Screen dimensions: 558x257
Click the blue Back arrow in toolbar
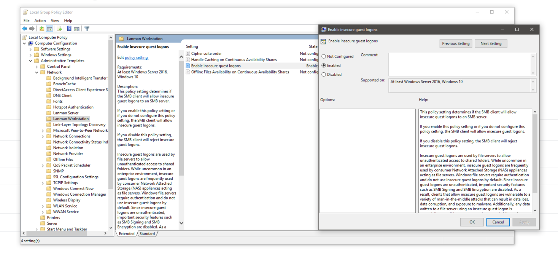[25, 29]
